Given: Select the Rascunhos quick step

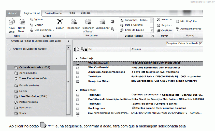Looking at the screenshot, I should [x=134, y=20].
